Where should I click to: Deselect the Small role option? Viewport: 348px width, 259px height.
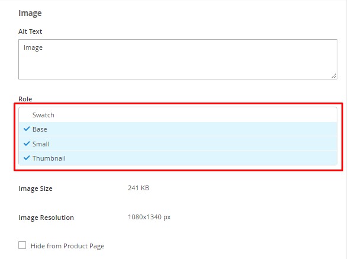pyautogui.click(x=178, y=144)
